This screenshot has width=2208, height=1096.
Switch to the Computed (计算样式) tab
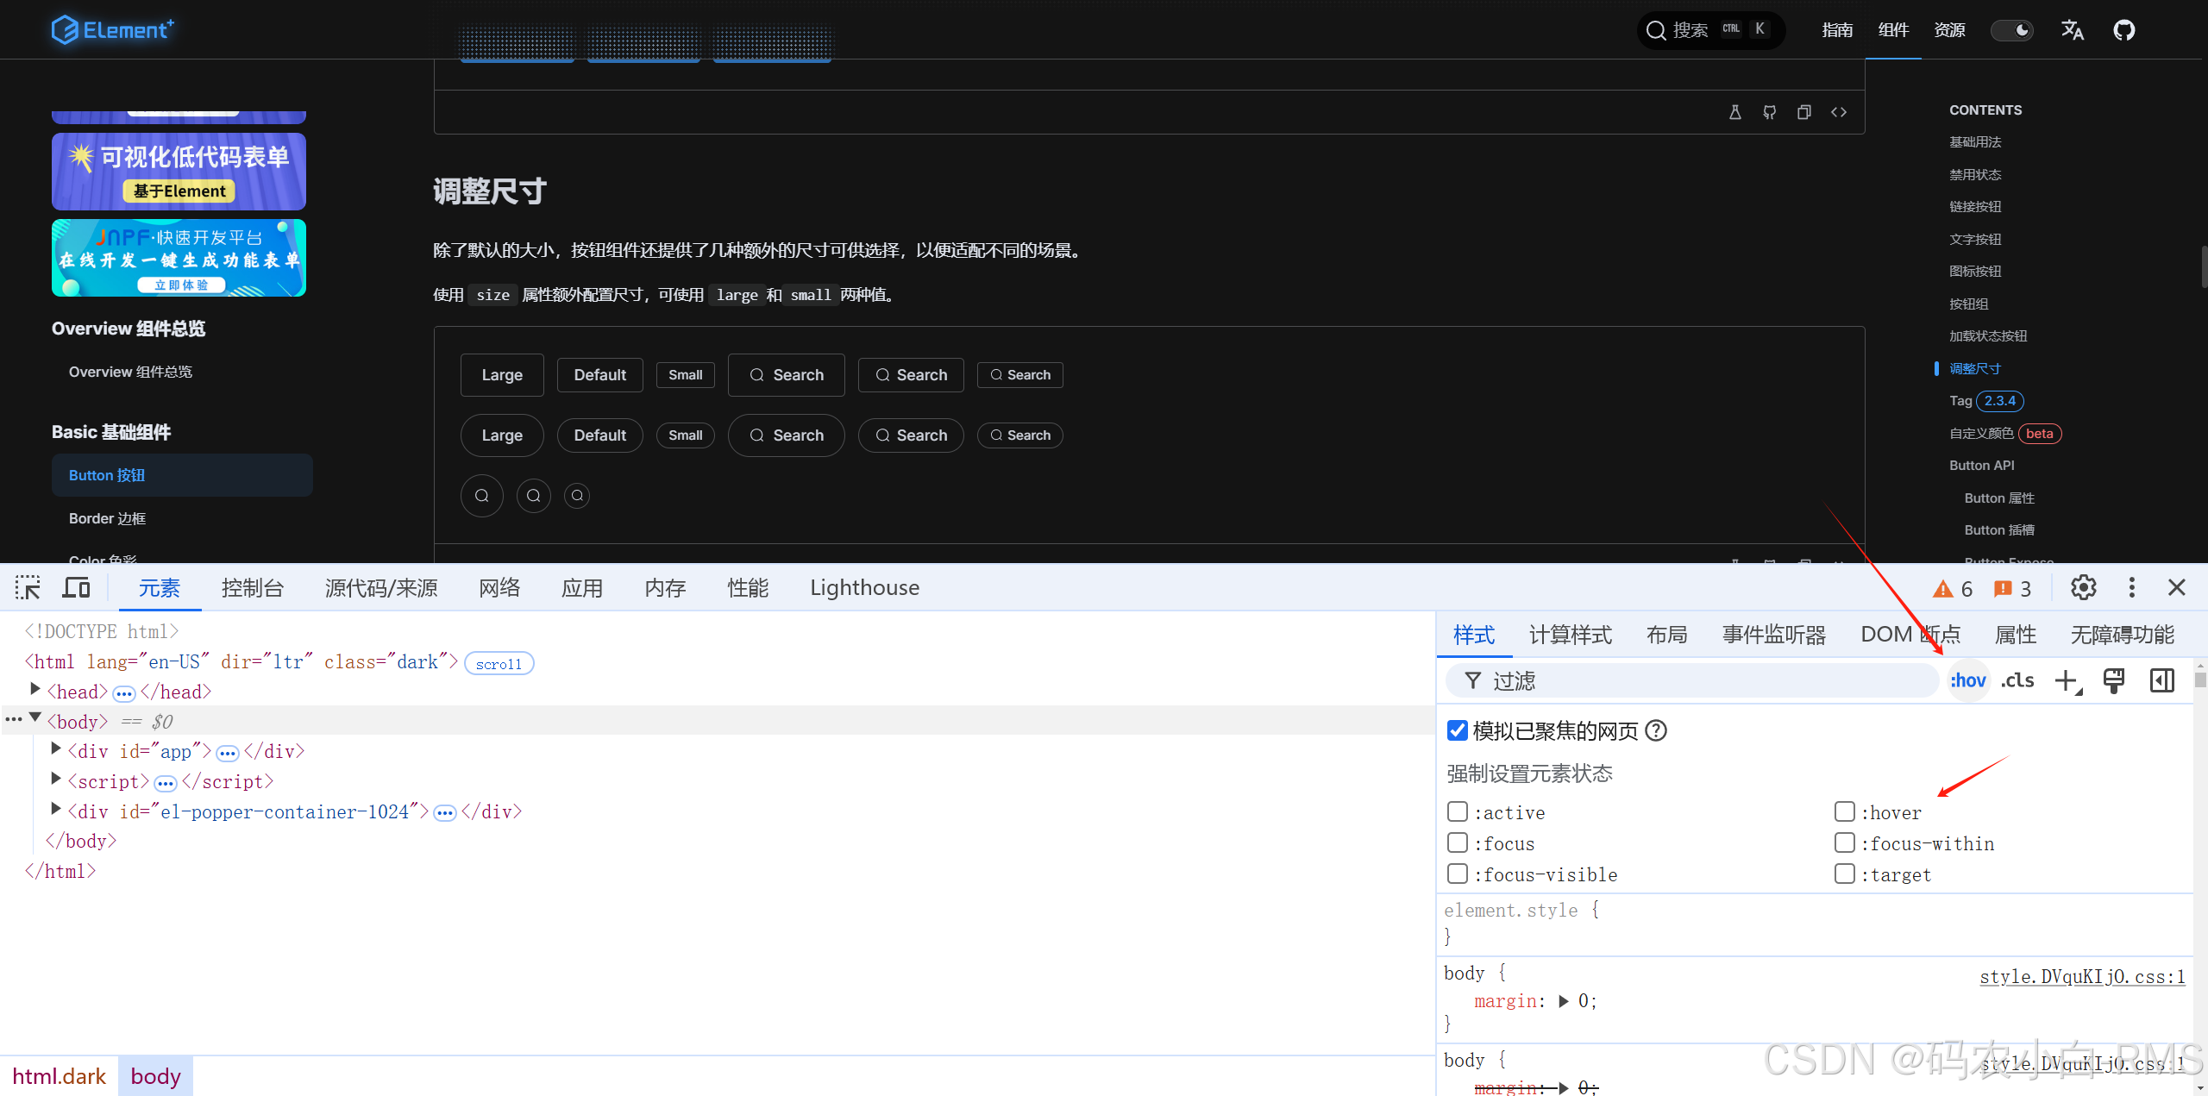coord(1570,636)
